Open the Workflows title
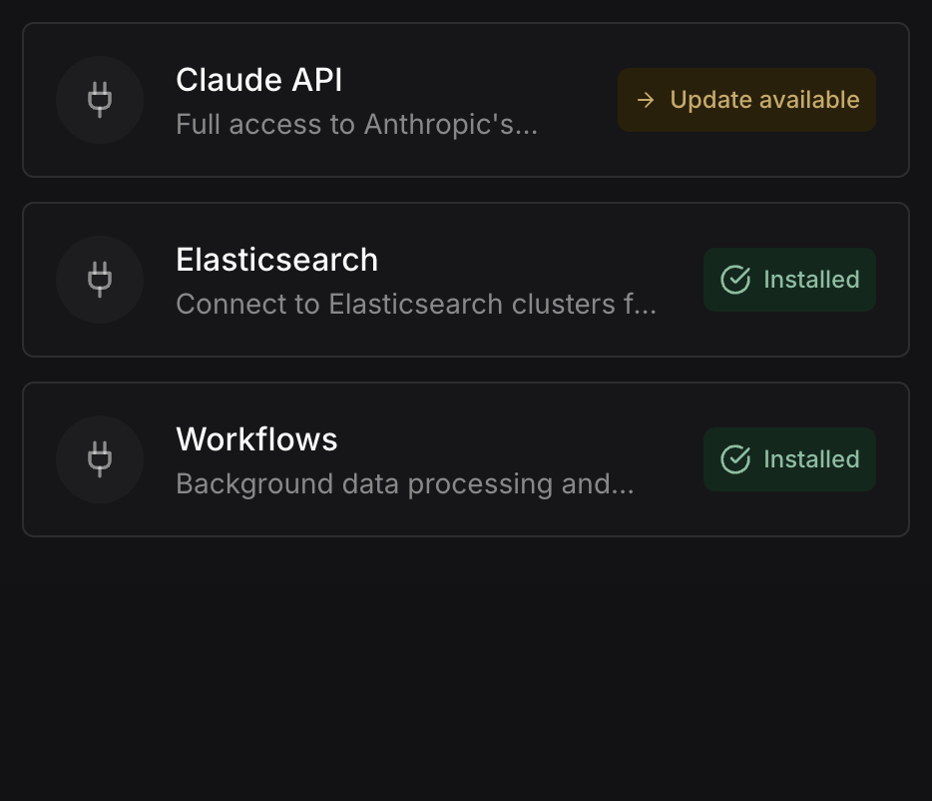Image resolution: width=932 pixels, height=801 pixels. click(x=256, y=439)
